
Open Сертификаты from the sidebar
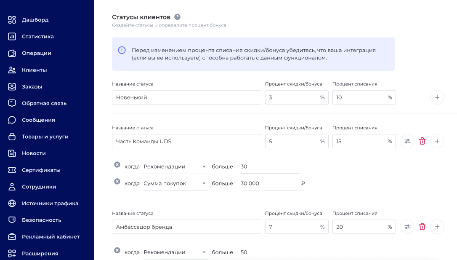pos(41,170)
